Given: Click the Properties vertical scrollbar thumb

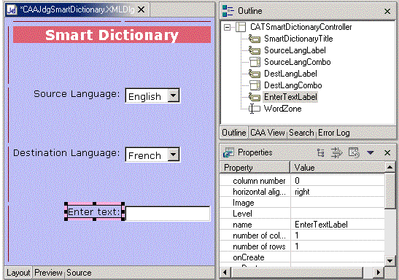Looking at the screenshot, I should (x=390, y=191).
